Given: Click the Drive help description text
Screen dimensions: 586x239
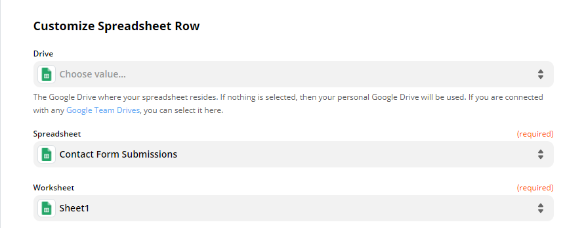Looking at the screenshot, I should tap(288, 104).
